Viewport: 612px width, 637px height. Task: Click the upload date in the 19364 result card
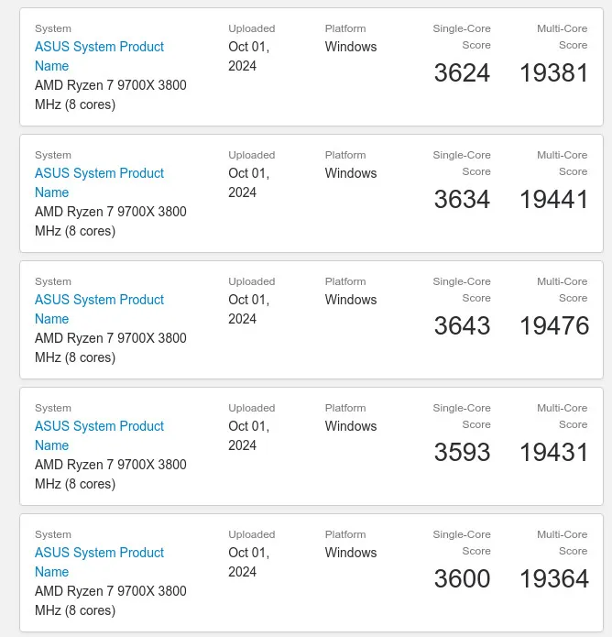248,562
